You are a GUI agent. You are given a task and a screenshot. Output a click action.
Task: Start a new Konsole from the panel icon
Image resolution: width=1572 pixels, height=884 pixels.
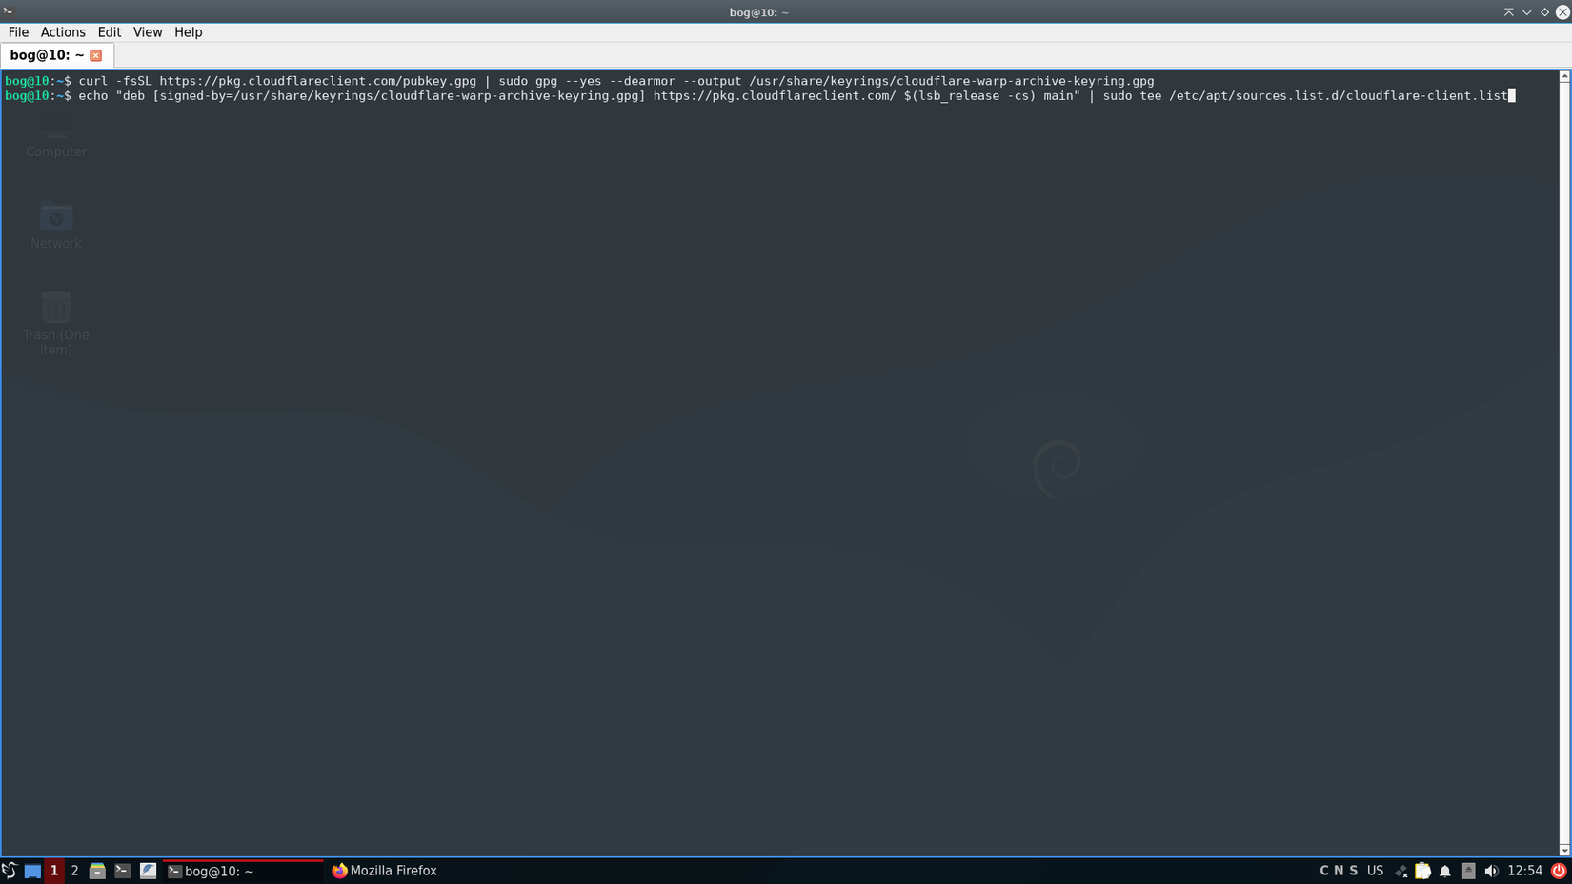click(x=124, y=870)
